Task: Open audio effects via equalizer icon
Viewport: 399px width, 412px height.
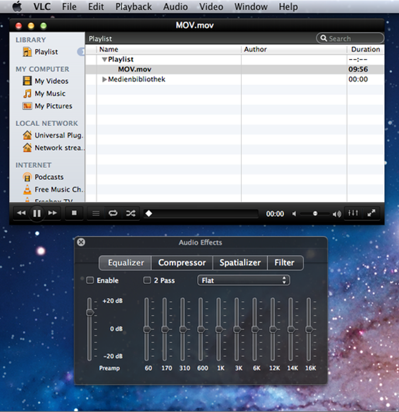Action: pos(353,213)
